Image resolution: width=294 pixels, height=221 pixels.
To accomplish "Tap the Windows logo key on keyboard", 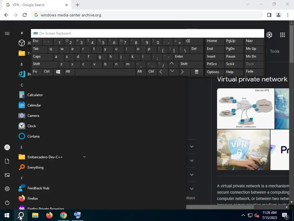I will coord(58,72).
